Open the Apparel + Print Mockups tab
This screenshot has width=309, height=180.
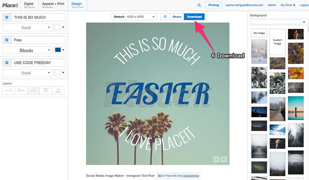(53, 5)
